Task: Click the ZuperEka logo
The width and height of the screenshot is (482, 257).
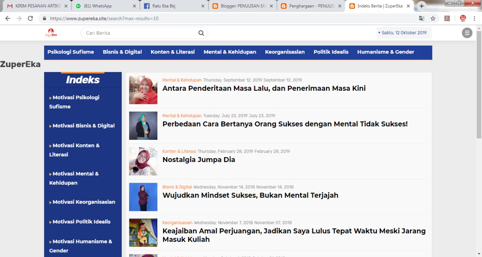Action: click(50, 33)
